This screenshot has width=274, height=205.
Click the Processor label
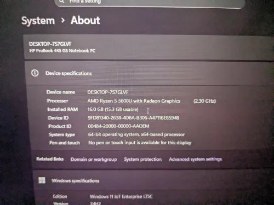[x=58, y=101]
